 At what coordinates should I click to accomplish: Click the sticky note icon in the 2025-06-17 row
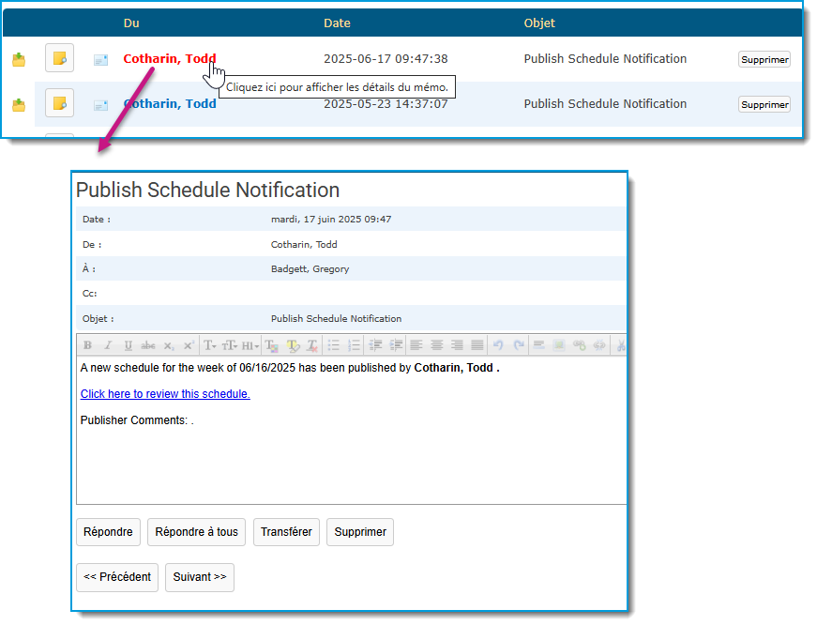click(59, 58)
